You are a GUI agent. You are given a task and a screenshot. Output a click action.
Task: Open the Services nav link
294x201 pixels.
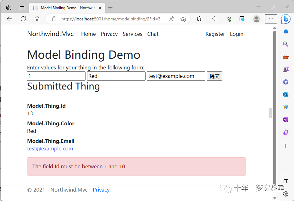(132, 34)
